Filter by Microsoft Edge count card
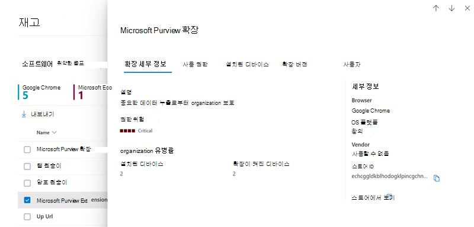Screen dimensions: 474x227 (x=92, y=92)
